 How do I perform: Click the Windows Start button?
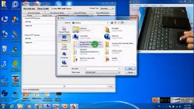point(3,106)
